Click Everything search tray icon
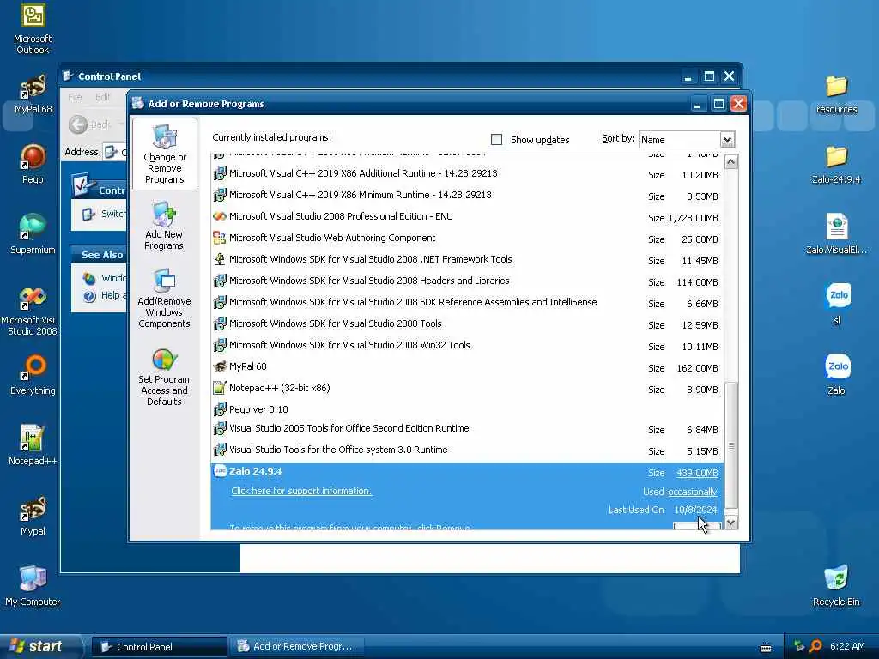Screen dimensions: 879x659 tap(815, 646)
